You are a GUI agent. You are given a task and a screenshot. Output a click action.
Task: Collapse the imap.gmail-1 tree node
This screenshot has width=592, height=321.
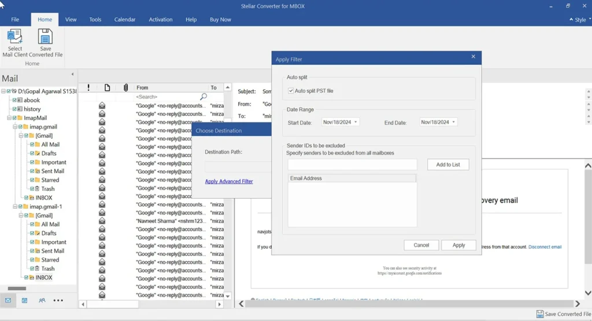[x=15, y=206]
